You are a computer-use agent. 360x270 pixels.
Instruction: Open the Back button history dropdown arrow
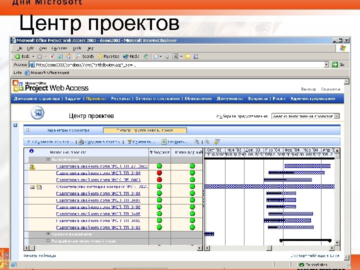pos(33,56)
